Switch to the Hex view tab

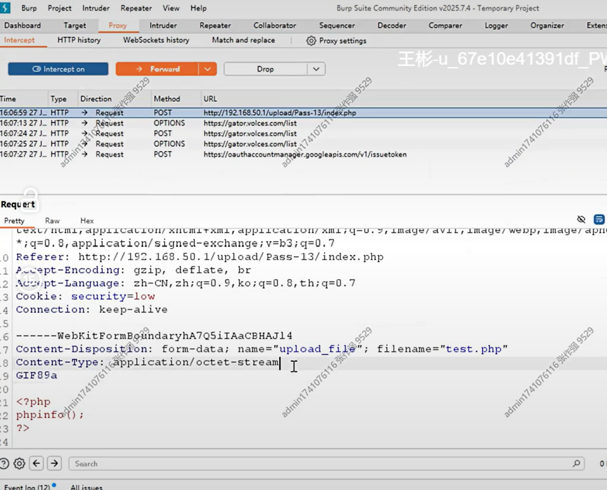(x=87, y=221)
